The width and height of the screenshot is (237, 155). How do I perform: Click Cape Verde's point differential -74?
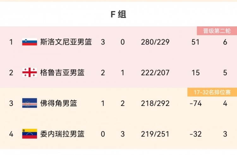[x=196, y=103]
